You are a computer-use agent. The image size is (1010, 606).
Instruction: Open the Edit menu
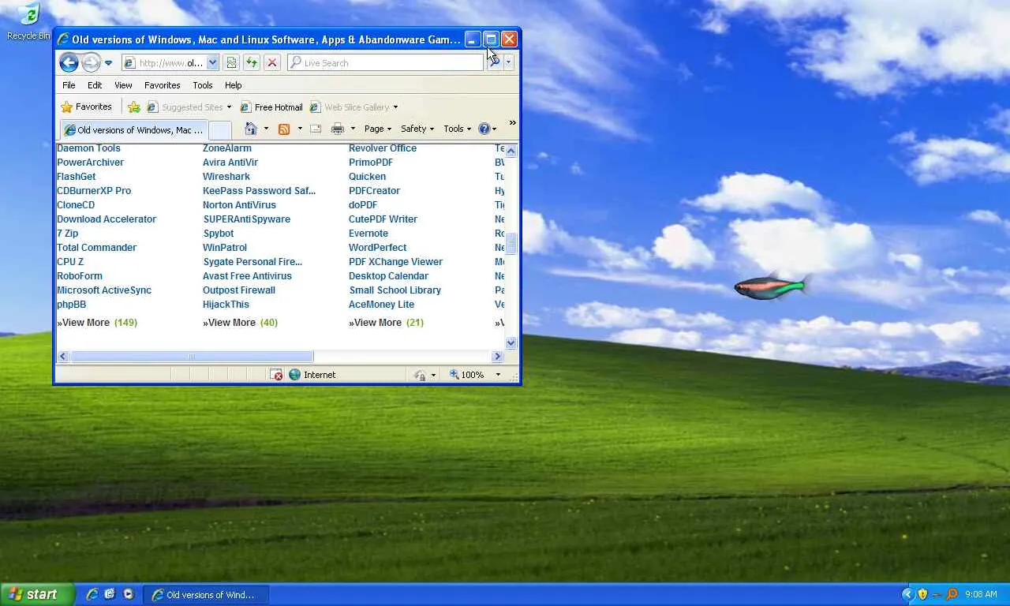point(95,85)
